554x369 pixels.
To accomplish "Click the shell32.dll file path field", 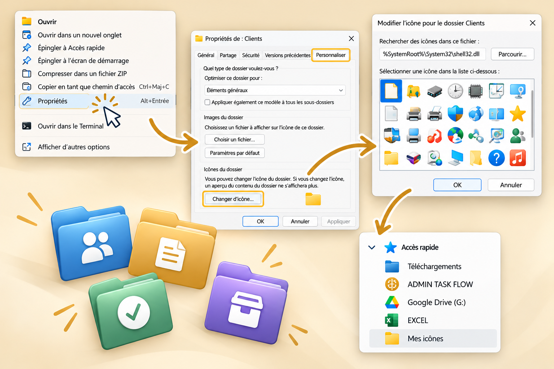I will pos(432,54).
